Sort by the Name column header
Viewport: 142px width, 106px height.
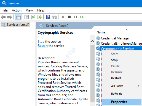tap(101, 32)
